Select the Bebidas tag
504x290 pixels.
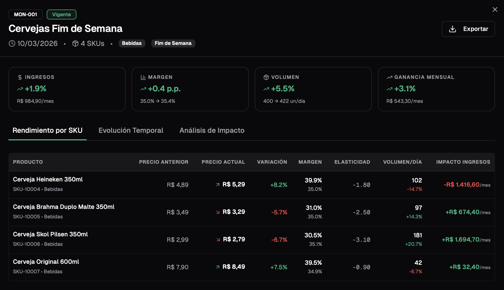[132, 43]
